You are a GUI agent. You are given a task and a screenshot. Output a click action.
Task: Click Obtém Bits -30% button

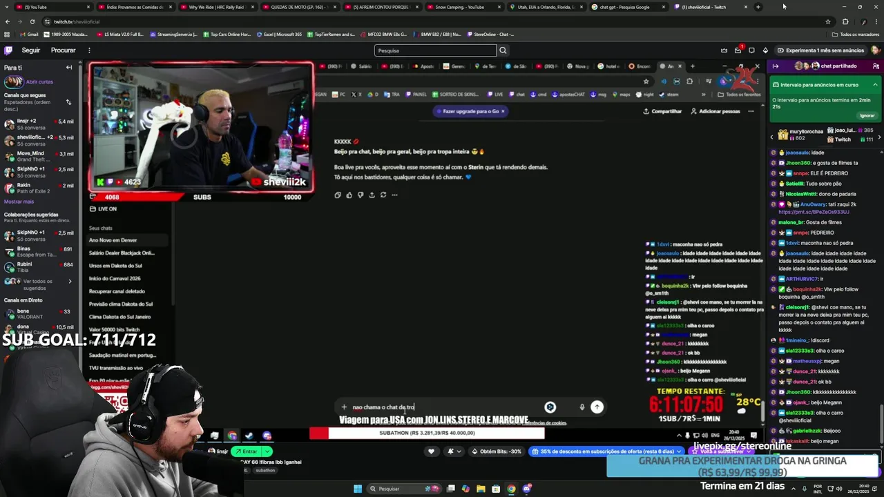click(x=496, y=451)
